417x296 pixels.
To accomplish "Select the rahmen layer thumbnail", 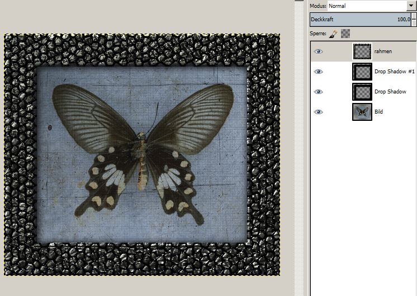I will (362, 51).
